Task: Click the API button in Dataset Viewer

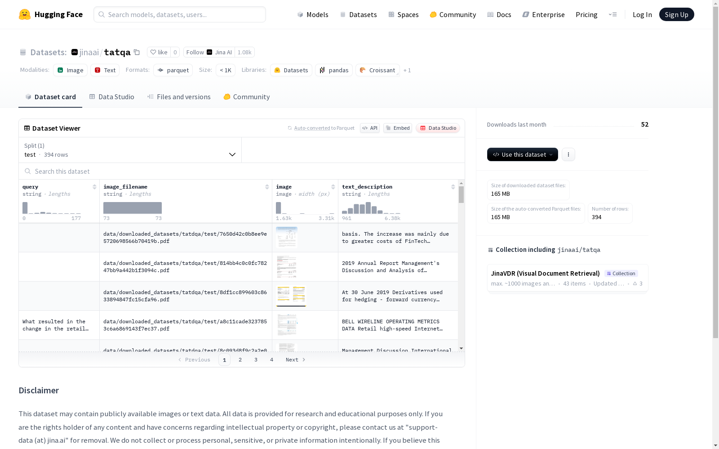Action: click(x=370, y=128)
